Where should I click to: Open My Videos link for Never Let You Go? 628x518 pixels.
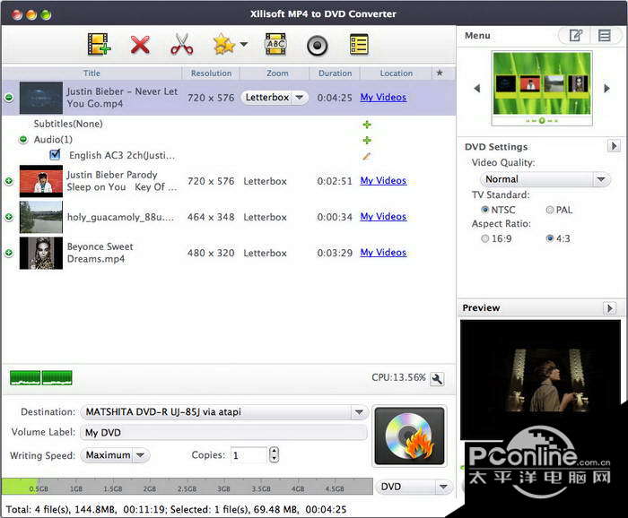pos(383,97)
